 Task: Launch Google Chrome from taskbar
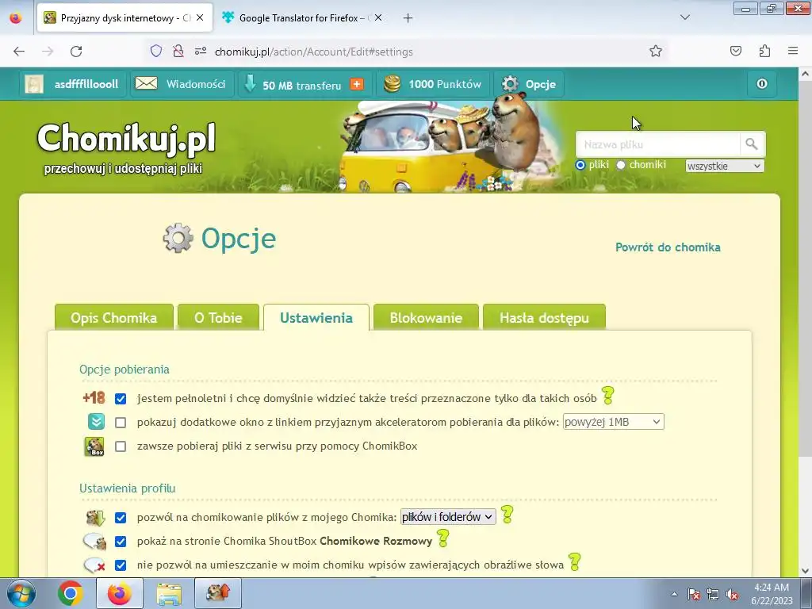pos(71,593)
